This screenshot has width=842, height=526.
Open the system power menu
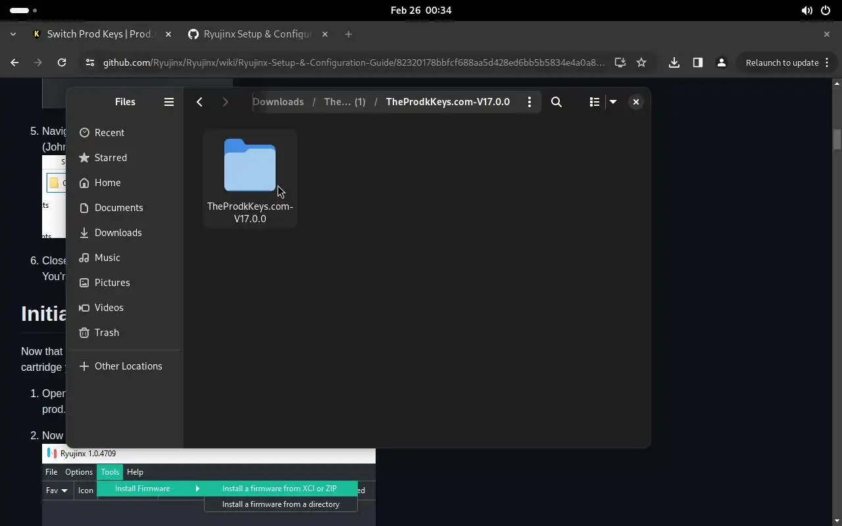click(826, 11)
